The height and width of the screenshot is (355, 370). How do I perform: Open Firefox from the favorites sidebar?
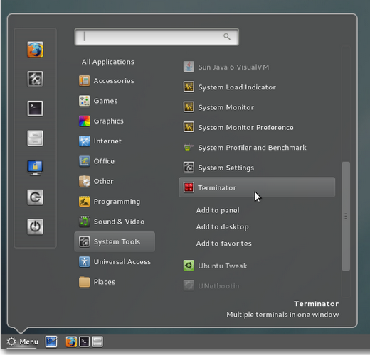35,50
